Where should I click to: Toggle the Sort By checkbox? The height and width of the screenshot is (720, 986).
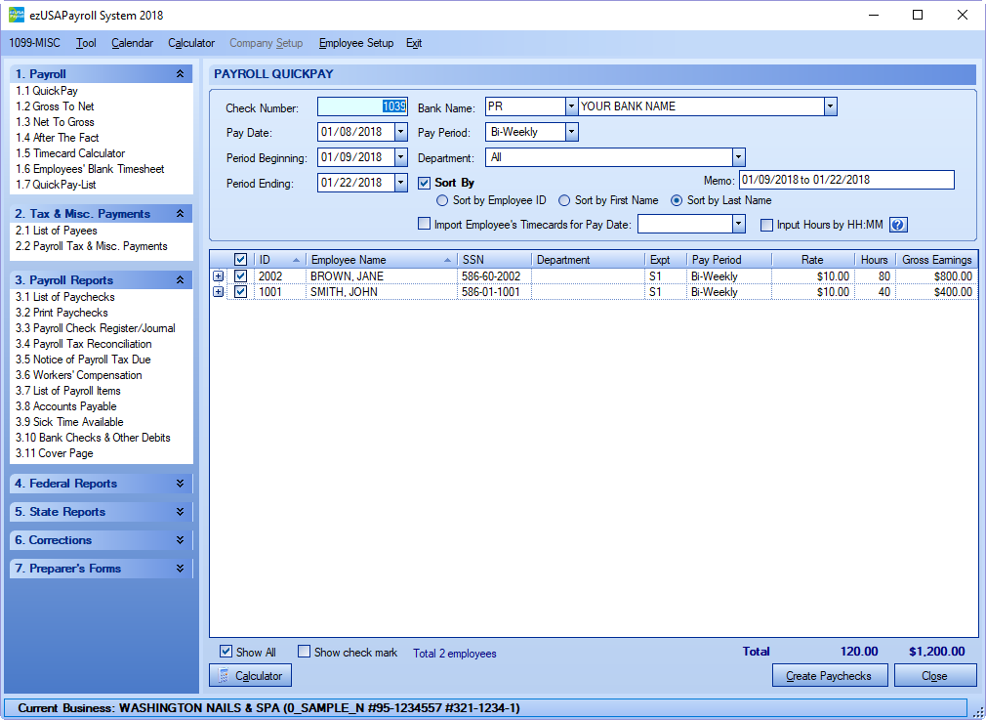[x=424, y=183]
